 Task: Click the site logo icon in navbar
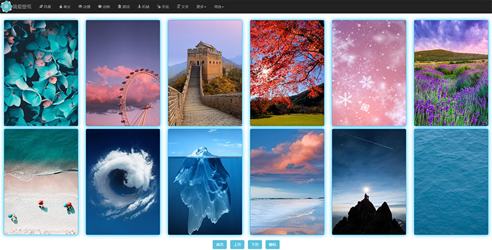coord(7,6)
